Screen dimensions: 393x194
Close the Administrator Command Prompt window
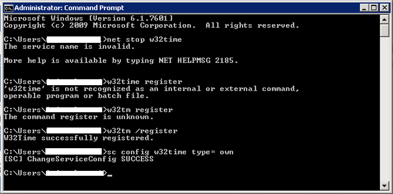coord(384,8)
